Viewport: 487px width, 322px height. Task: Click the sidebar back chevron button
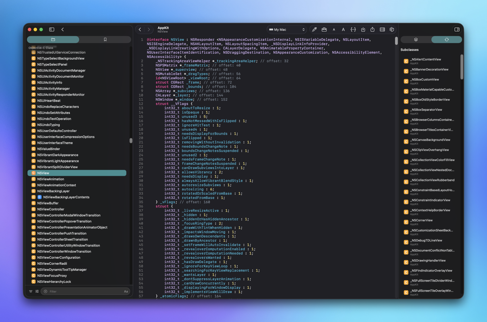pos(62,29)
